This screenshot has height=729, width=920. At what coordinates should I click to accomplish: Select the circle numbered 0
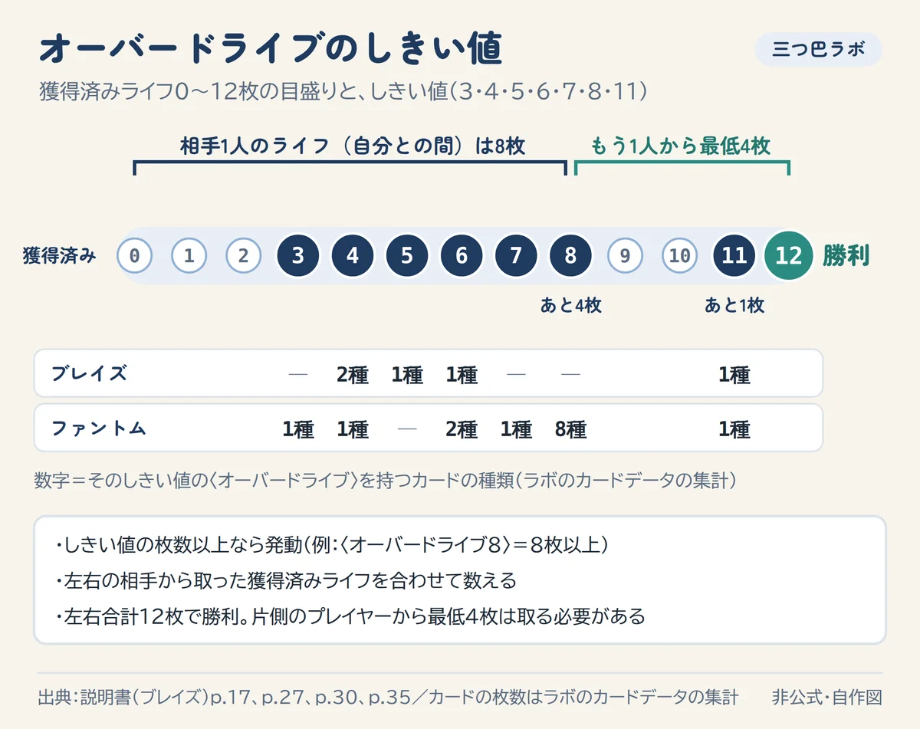pyautogui.click(x=135, y=256)
